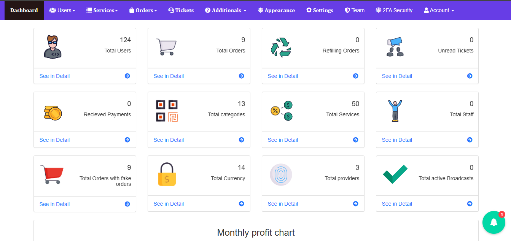Click the gold coins Received Payments icon
This screenshot has width=511, height=241.
click(x=53, y=113)
